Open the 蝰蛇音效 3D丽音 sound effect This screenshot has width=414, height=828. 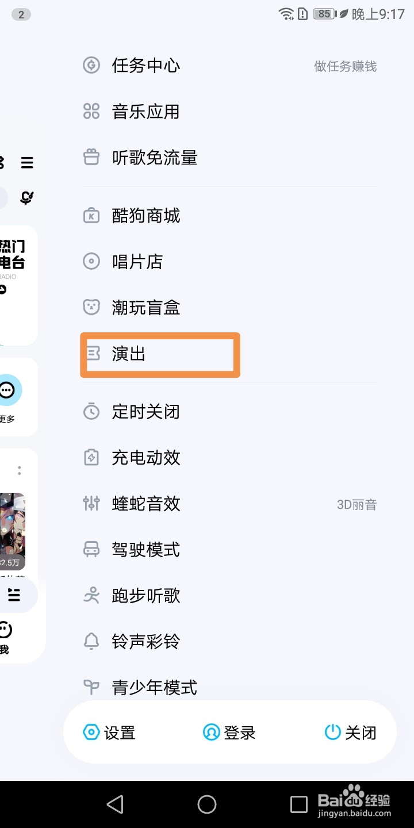pos(145,504)
